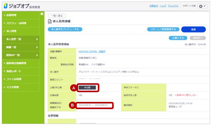Screen dimensions: 212x126
Task: Click the 保存ステータス label cell
Action: [144, 88]
